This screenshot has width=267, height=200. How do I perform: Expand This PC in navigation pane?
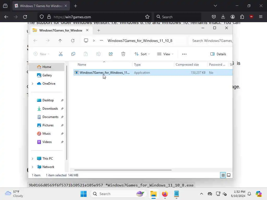(x=32, y=159)
